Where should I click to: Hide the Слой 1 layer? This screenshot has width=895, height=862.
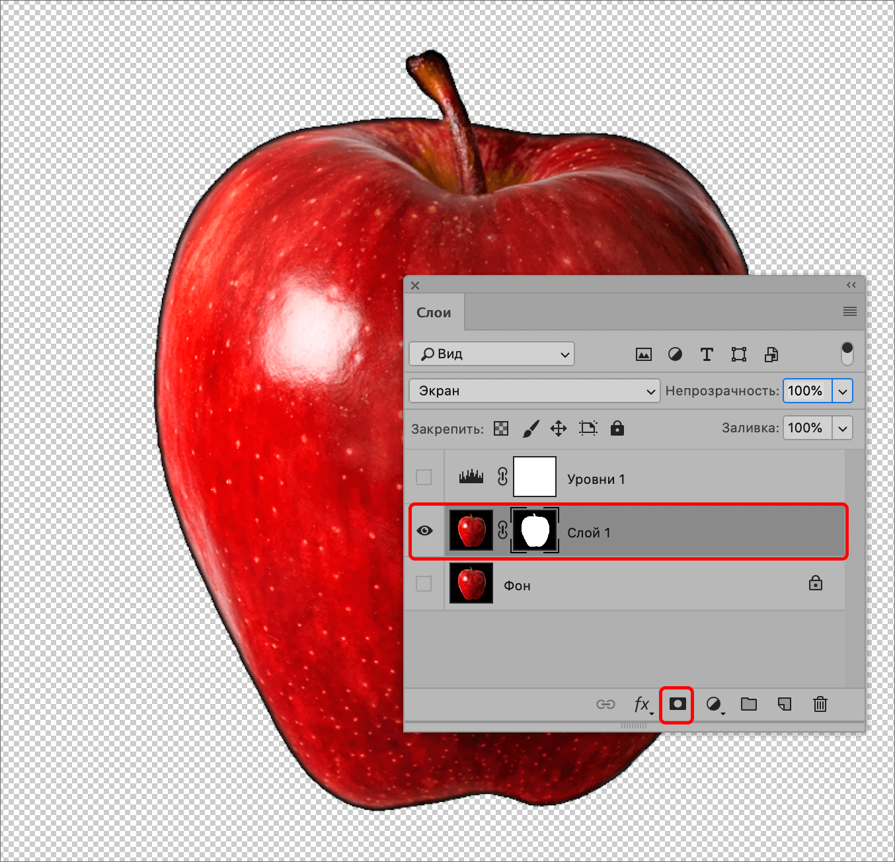click(424, 531)
